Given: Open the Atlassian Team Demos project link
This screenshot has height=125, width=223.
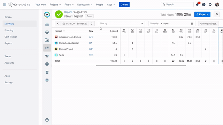Looking at the screenshot, I should [70, 37].
